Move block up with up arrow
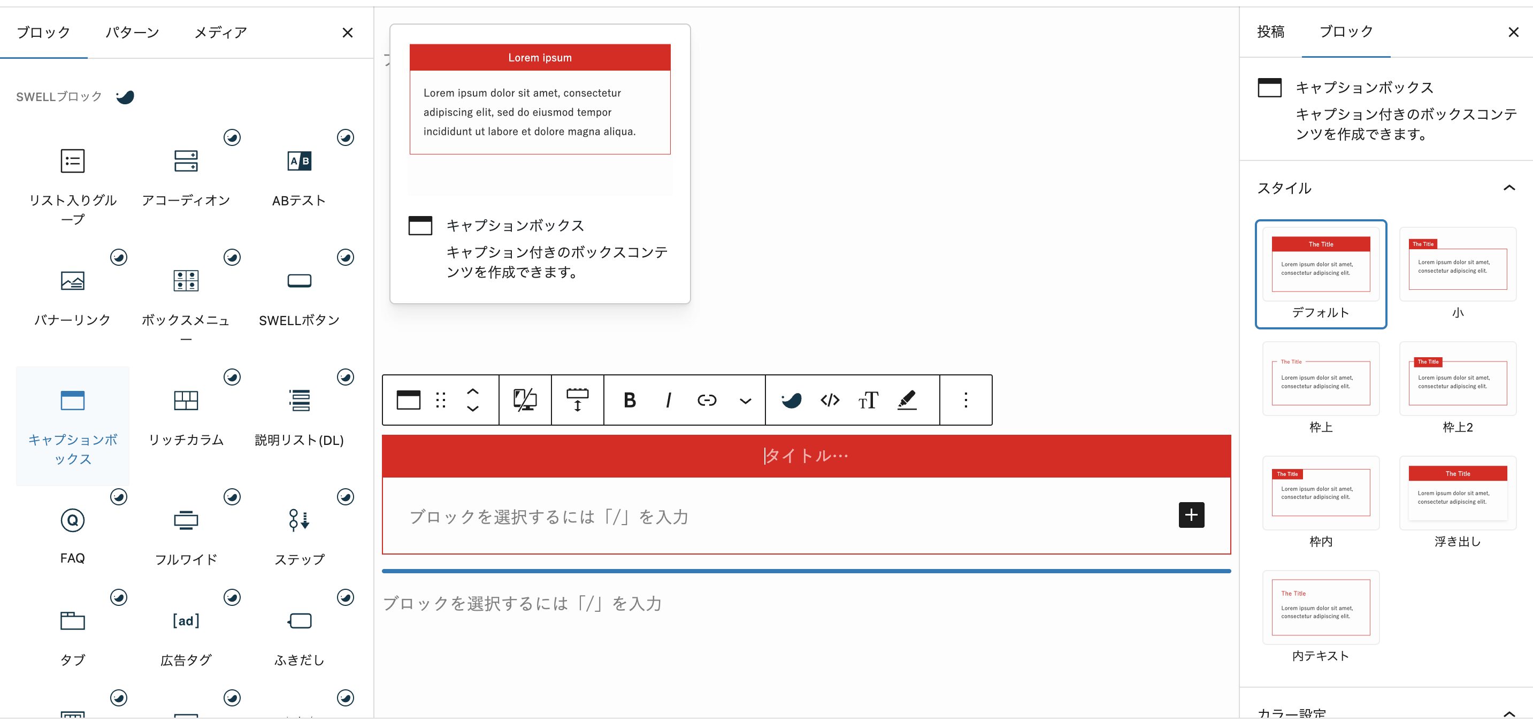1533x723 pixels. [472, 391]
